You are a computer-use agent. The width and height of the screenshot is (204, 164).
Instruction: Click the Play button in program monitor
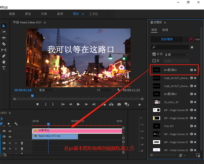[x=78, y=104]
